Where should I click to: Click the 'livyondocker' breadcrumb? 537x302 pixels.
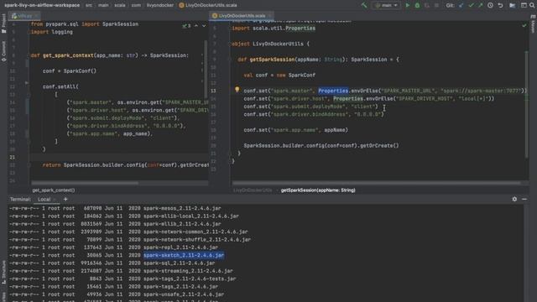160,5
